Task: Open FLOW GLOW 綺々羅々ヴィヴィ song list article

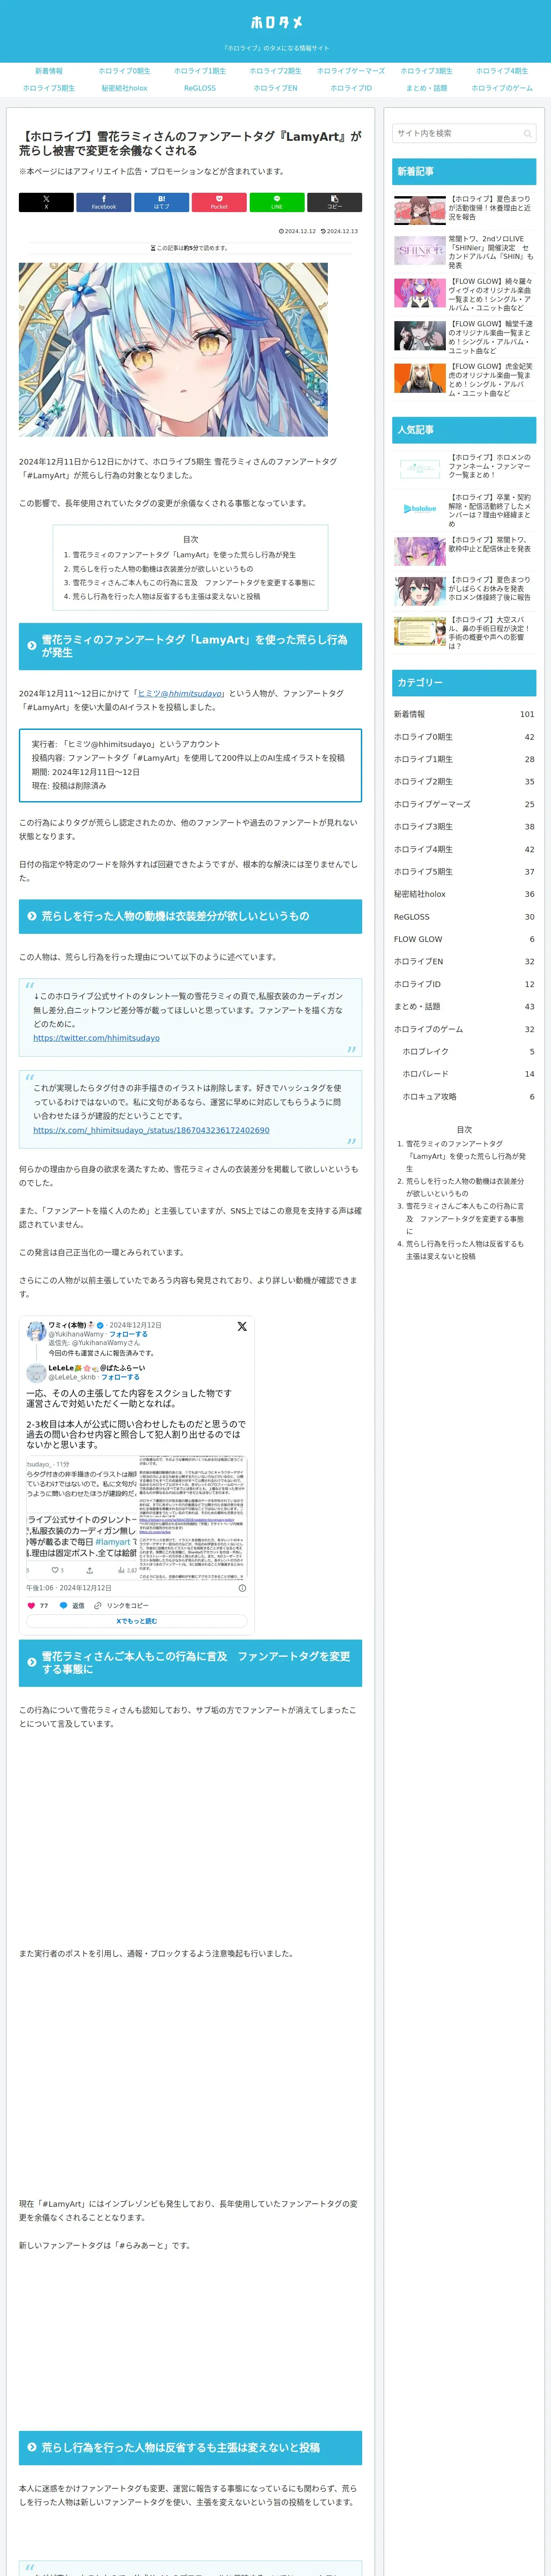Action: coord(464,294)
